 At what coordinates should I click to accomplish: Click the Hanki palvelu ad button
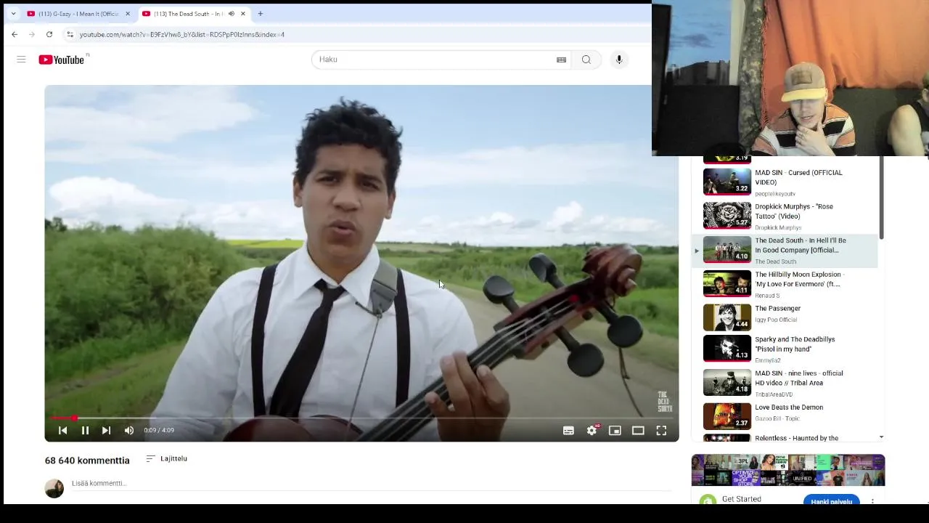(832, 501)
